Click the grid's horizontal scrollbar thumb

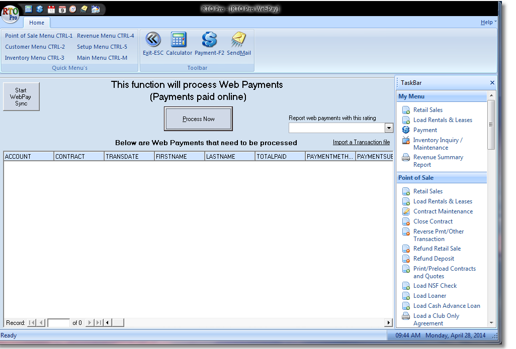pos(118,322)
